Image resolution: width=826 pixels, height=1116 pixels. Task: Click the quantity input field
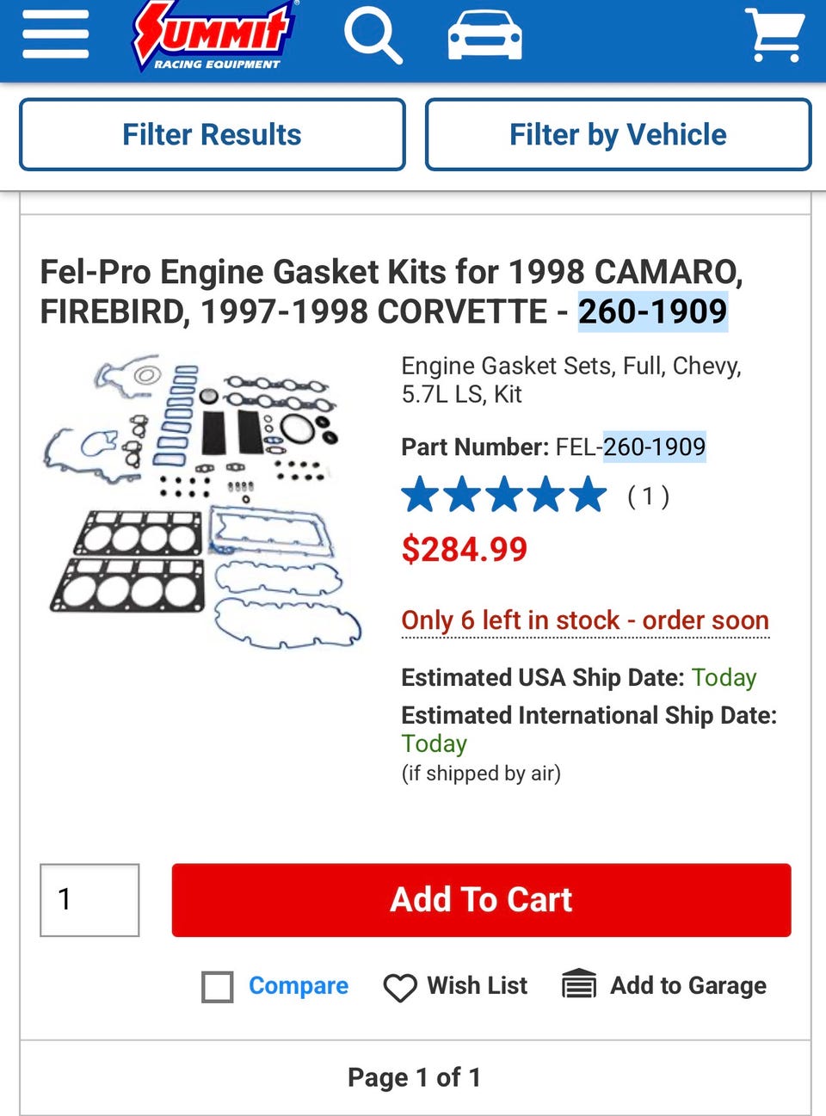point(89,900)
